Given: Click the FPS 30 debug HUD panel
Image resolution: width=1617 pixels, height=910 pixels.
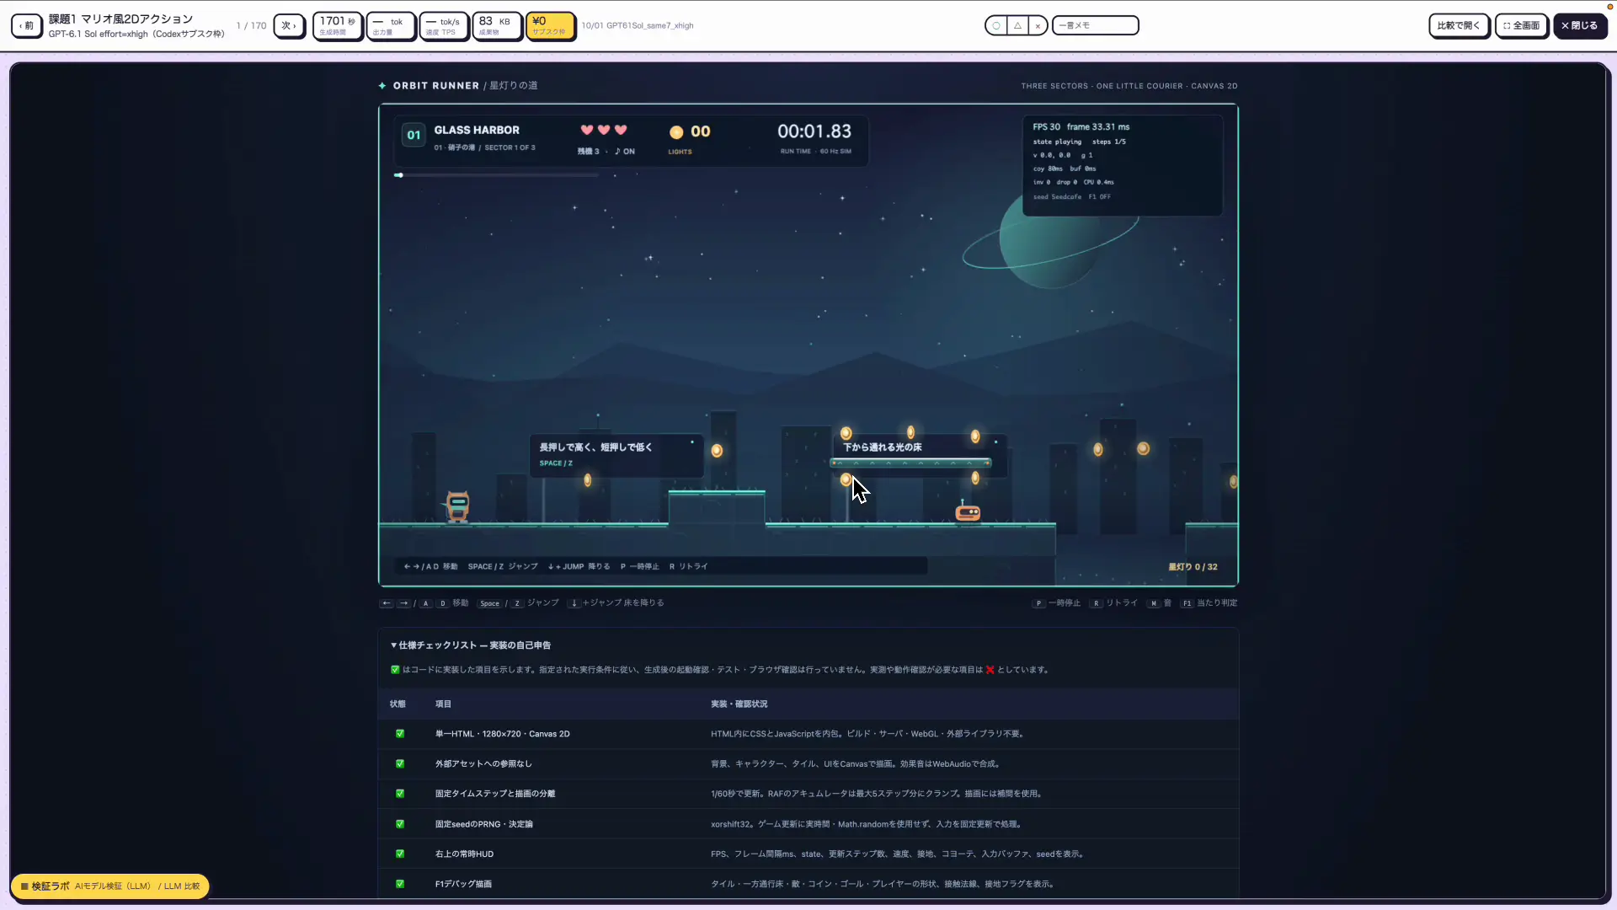Looking at the screenshot, I should (1122, 165).
